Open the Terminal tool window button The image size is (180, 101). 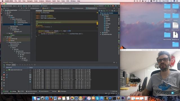pyautogui.click(x=53, y=91)
